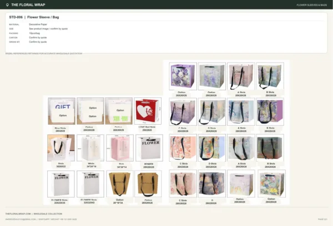Click the 32X32X42 size label
The width and height of the screenshot is (333, 226).
click(x=89, y=203)
